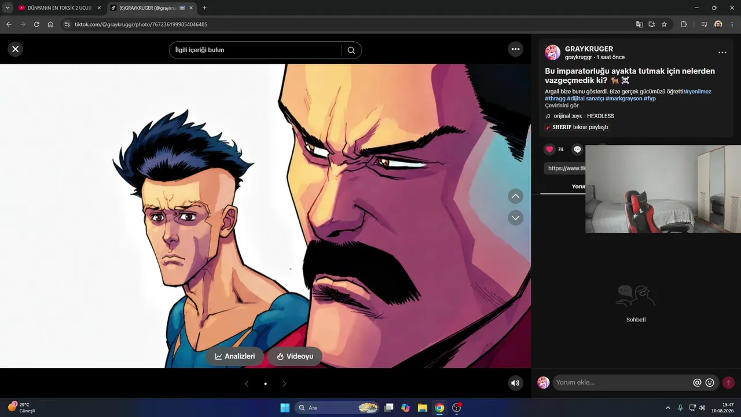Open the #markgrayson hashtag
741x417 pixels.
[x=624, y=98]
